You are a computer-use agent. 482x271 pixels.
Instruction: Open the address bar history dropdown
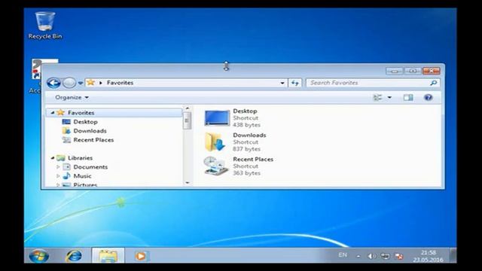pos(282,83)
